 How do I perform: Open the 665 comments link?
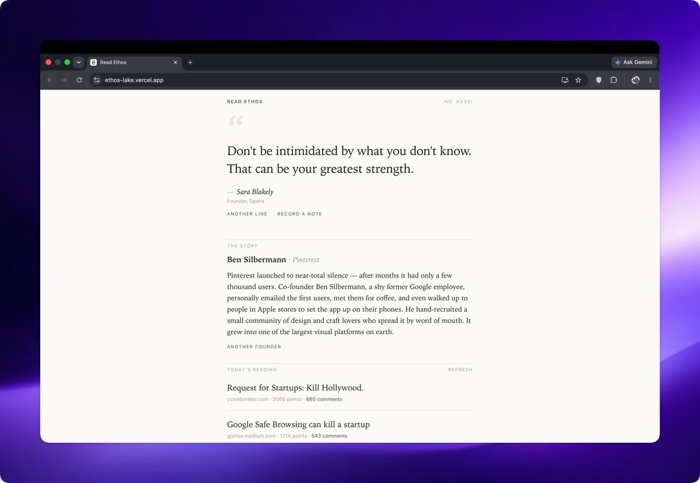click(324, 400)
